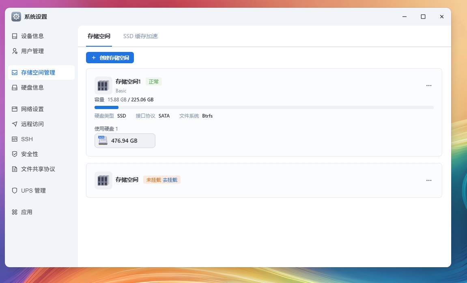Click the 网络设置 icon in sidebar
This screenshot has height=283, width=467.
click(15, 109)
